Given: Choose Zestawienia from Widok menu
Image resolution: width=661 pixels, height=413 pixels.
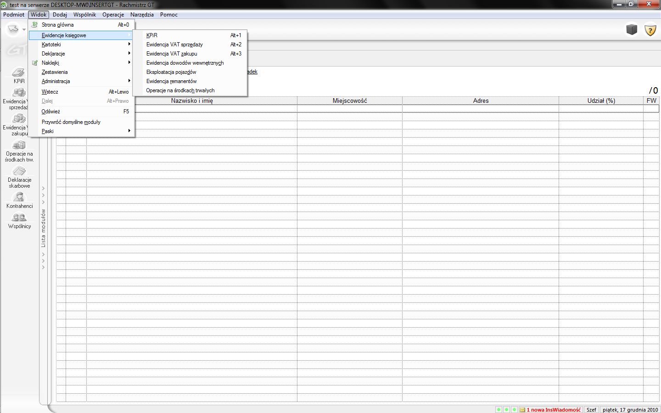Looking at the screenshot, I should pos(81,72).
